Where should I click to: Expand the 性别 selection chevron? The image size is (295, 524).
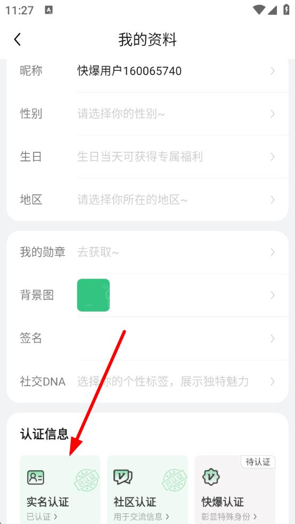[x=273, y=114]
